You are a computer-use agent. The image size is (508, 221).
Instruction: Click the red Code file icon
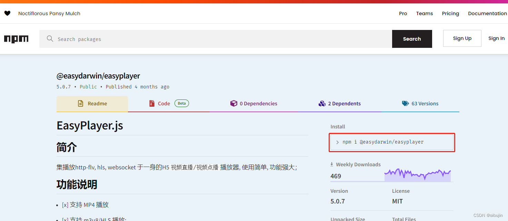152,104
